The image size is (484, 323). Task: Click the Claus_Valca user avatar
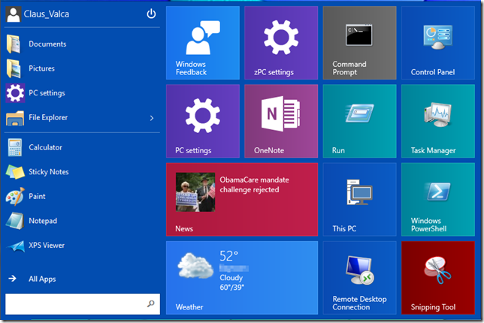[x=14, y=14]
